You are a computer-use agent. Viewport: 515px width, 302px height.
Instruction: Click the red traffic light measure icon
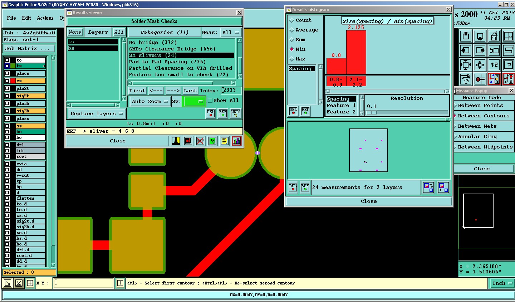(x=508, y=79)
